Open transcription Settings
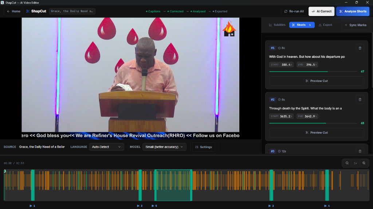Image resolution: width=373 pixels, height=209 pixels. pos(204,147)
